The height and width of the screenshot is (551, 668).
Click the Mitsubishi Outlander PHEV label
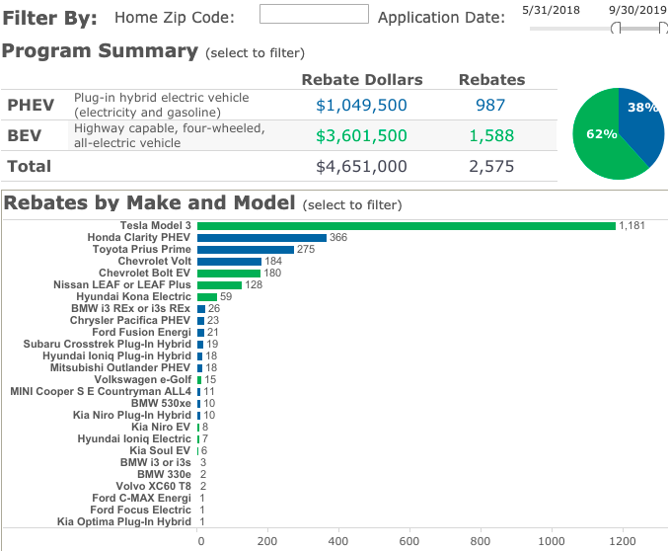[120, 367]
